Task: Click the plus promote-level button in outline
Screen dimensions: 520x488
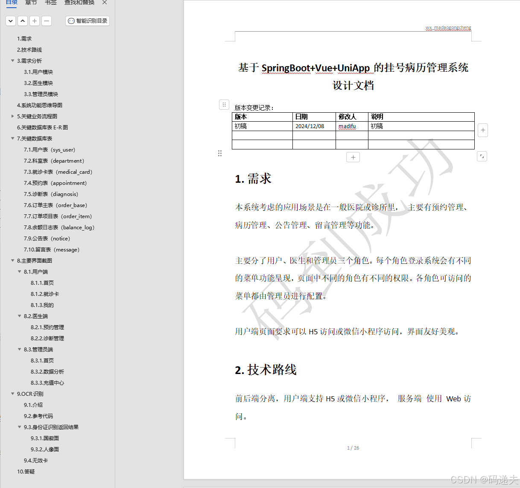Action: 35,20
